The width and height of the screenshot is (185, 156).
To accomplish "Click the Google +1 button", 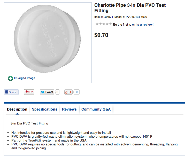I will pos(68,92).
